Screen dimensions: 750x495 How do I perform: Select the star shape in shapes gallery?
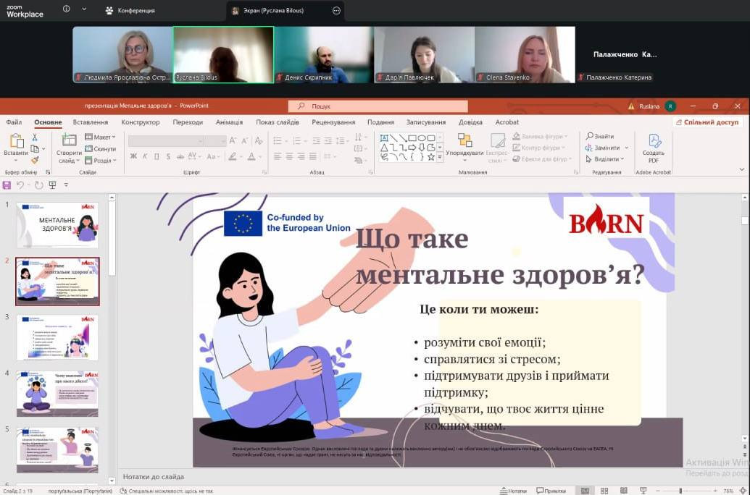(431, 157)
